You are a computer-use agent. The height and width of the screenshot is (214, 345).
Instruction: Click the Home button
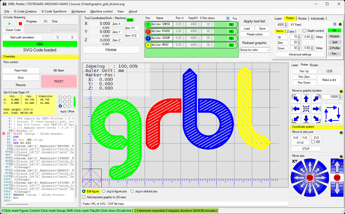pos(111,50)
